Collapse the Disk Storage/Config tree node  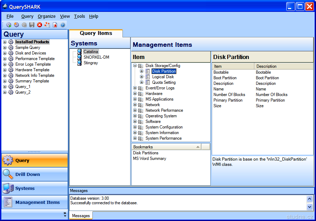(x=135, y=66)
